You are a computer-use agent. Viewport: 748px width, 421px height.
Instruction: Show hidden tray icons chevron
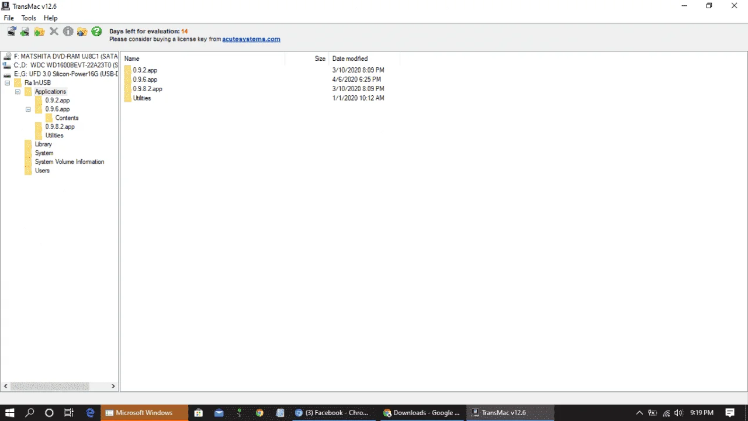pyautogui.click(x=639, y=413)
